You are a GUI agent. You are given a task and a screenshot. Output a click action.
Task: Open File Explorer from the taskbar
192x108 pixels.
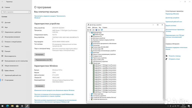point(12,106)
